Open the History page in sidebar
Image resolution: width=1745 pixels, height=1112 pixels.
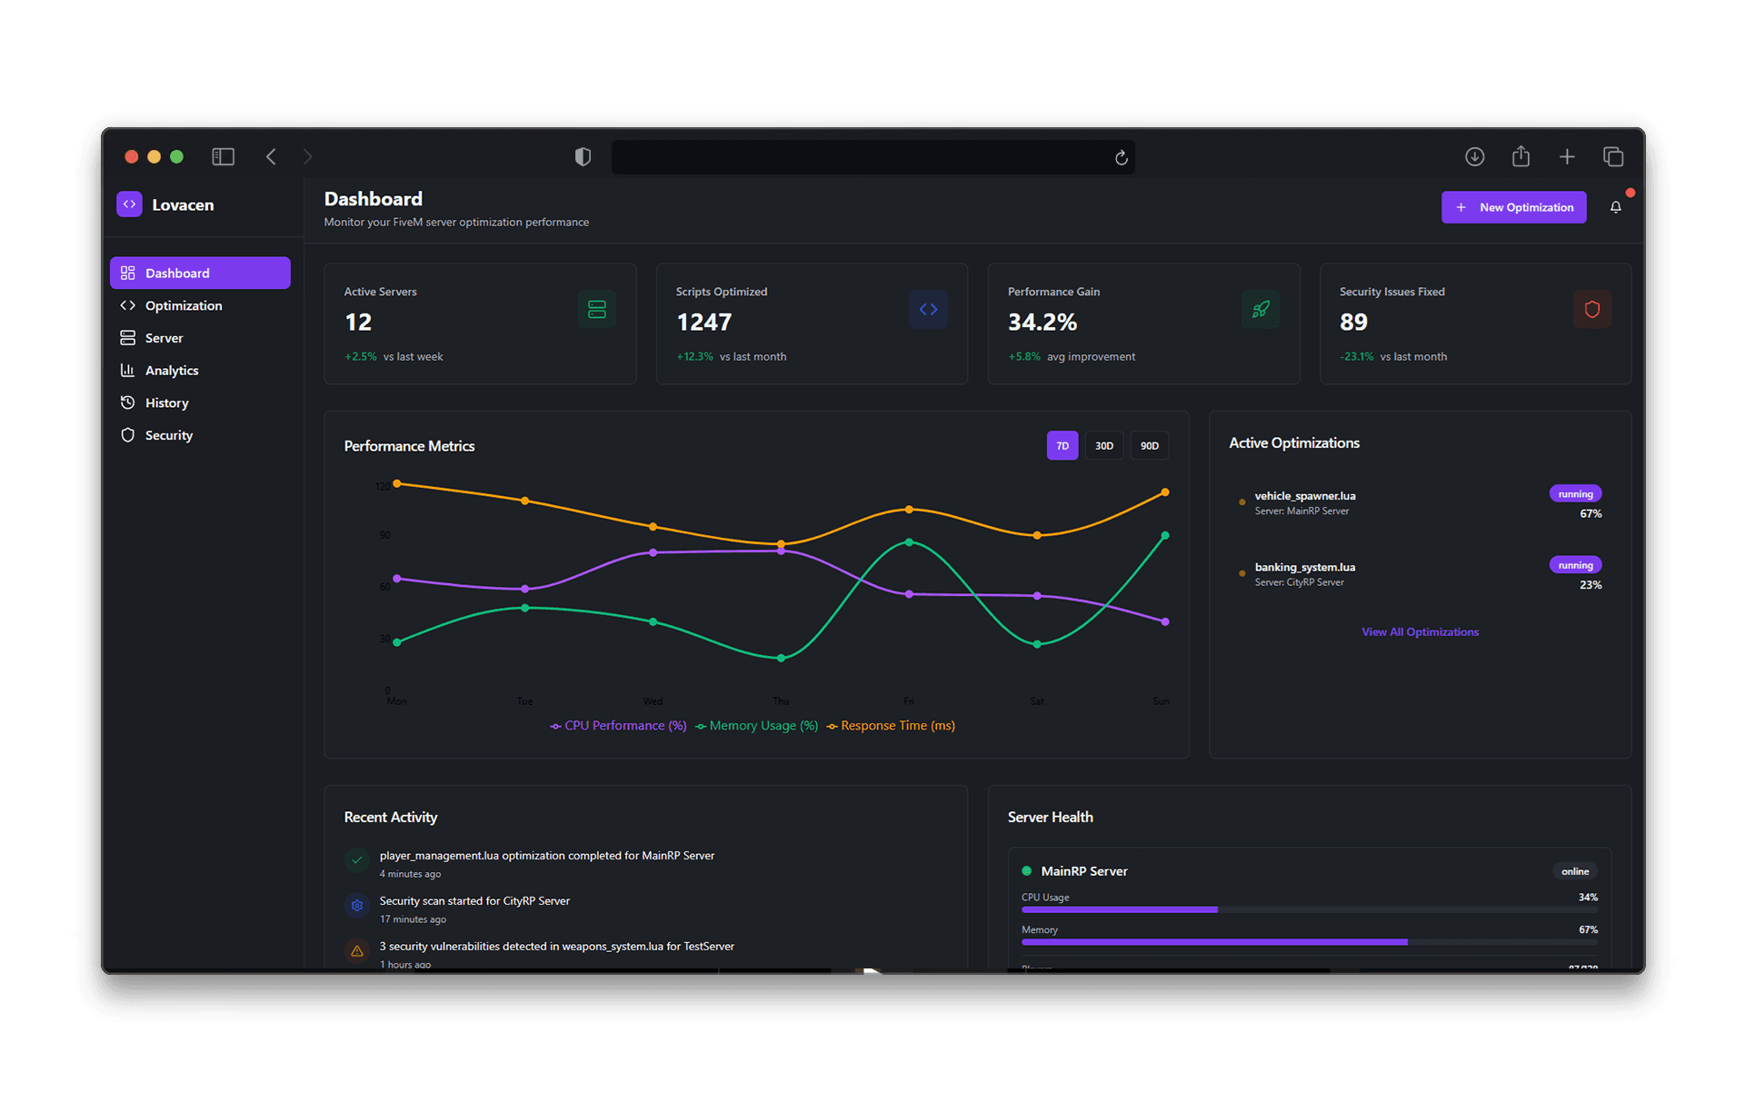click(166, 403)
